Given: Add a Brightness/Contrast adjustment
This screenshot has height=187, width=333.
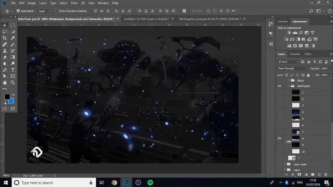Looking at the screenshot, I should [289, 33].
